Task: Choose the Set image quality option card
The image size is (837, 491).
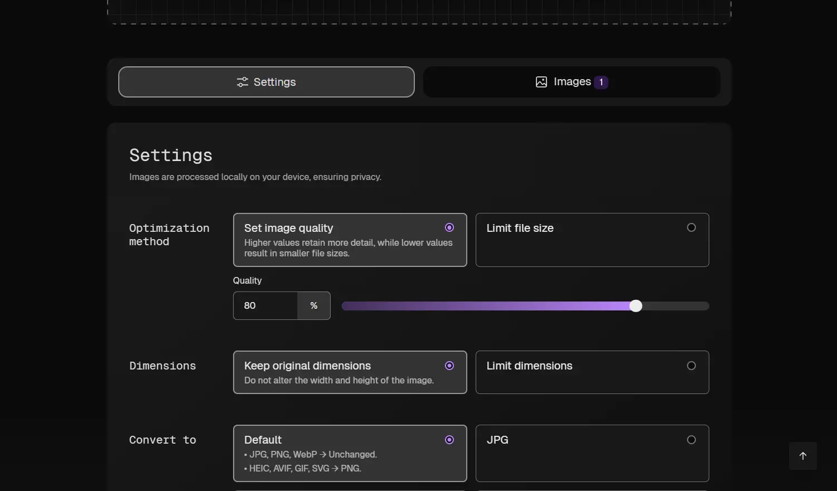Action: [x=350, y=240]
